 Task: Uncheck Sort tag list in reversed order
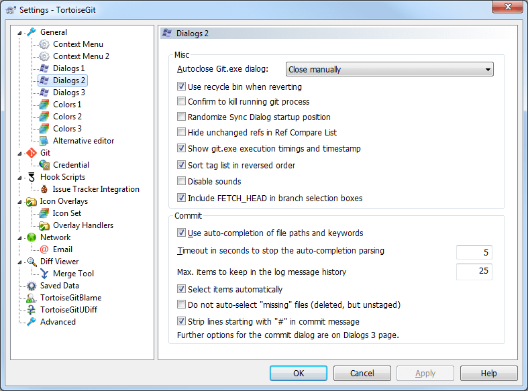pos(182,165)
